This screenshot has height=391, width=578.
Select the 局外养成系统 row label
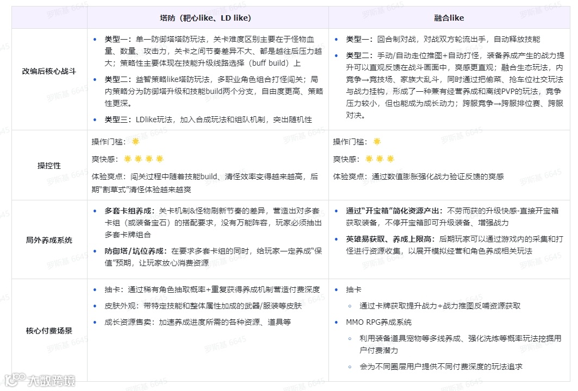(49, 240)
